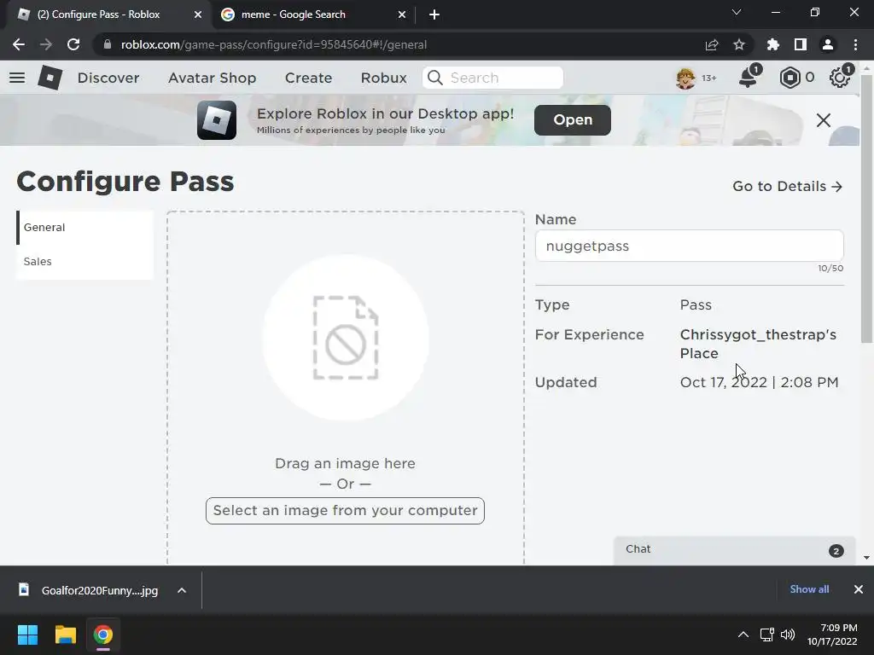Close the Desktop app banner
This screenshot has width=874, height=655.
point(824,120)
